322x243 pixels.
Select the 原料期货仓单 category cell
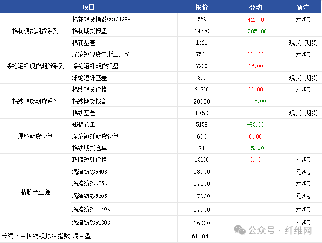pos(35,136)
